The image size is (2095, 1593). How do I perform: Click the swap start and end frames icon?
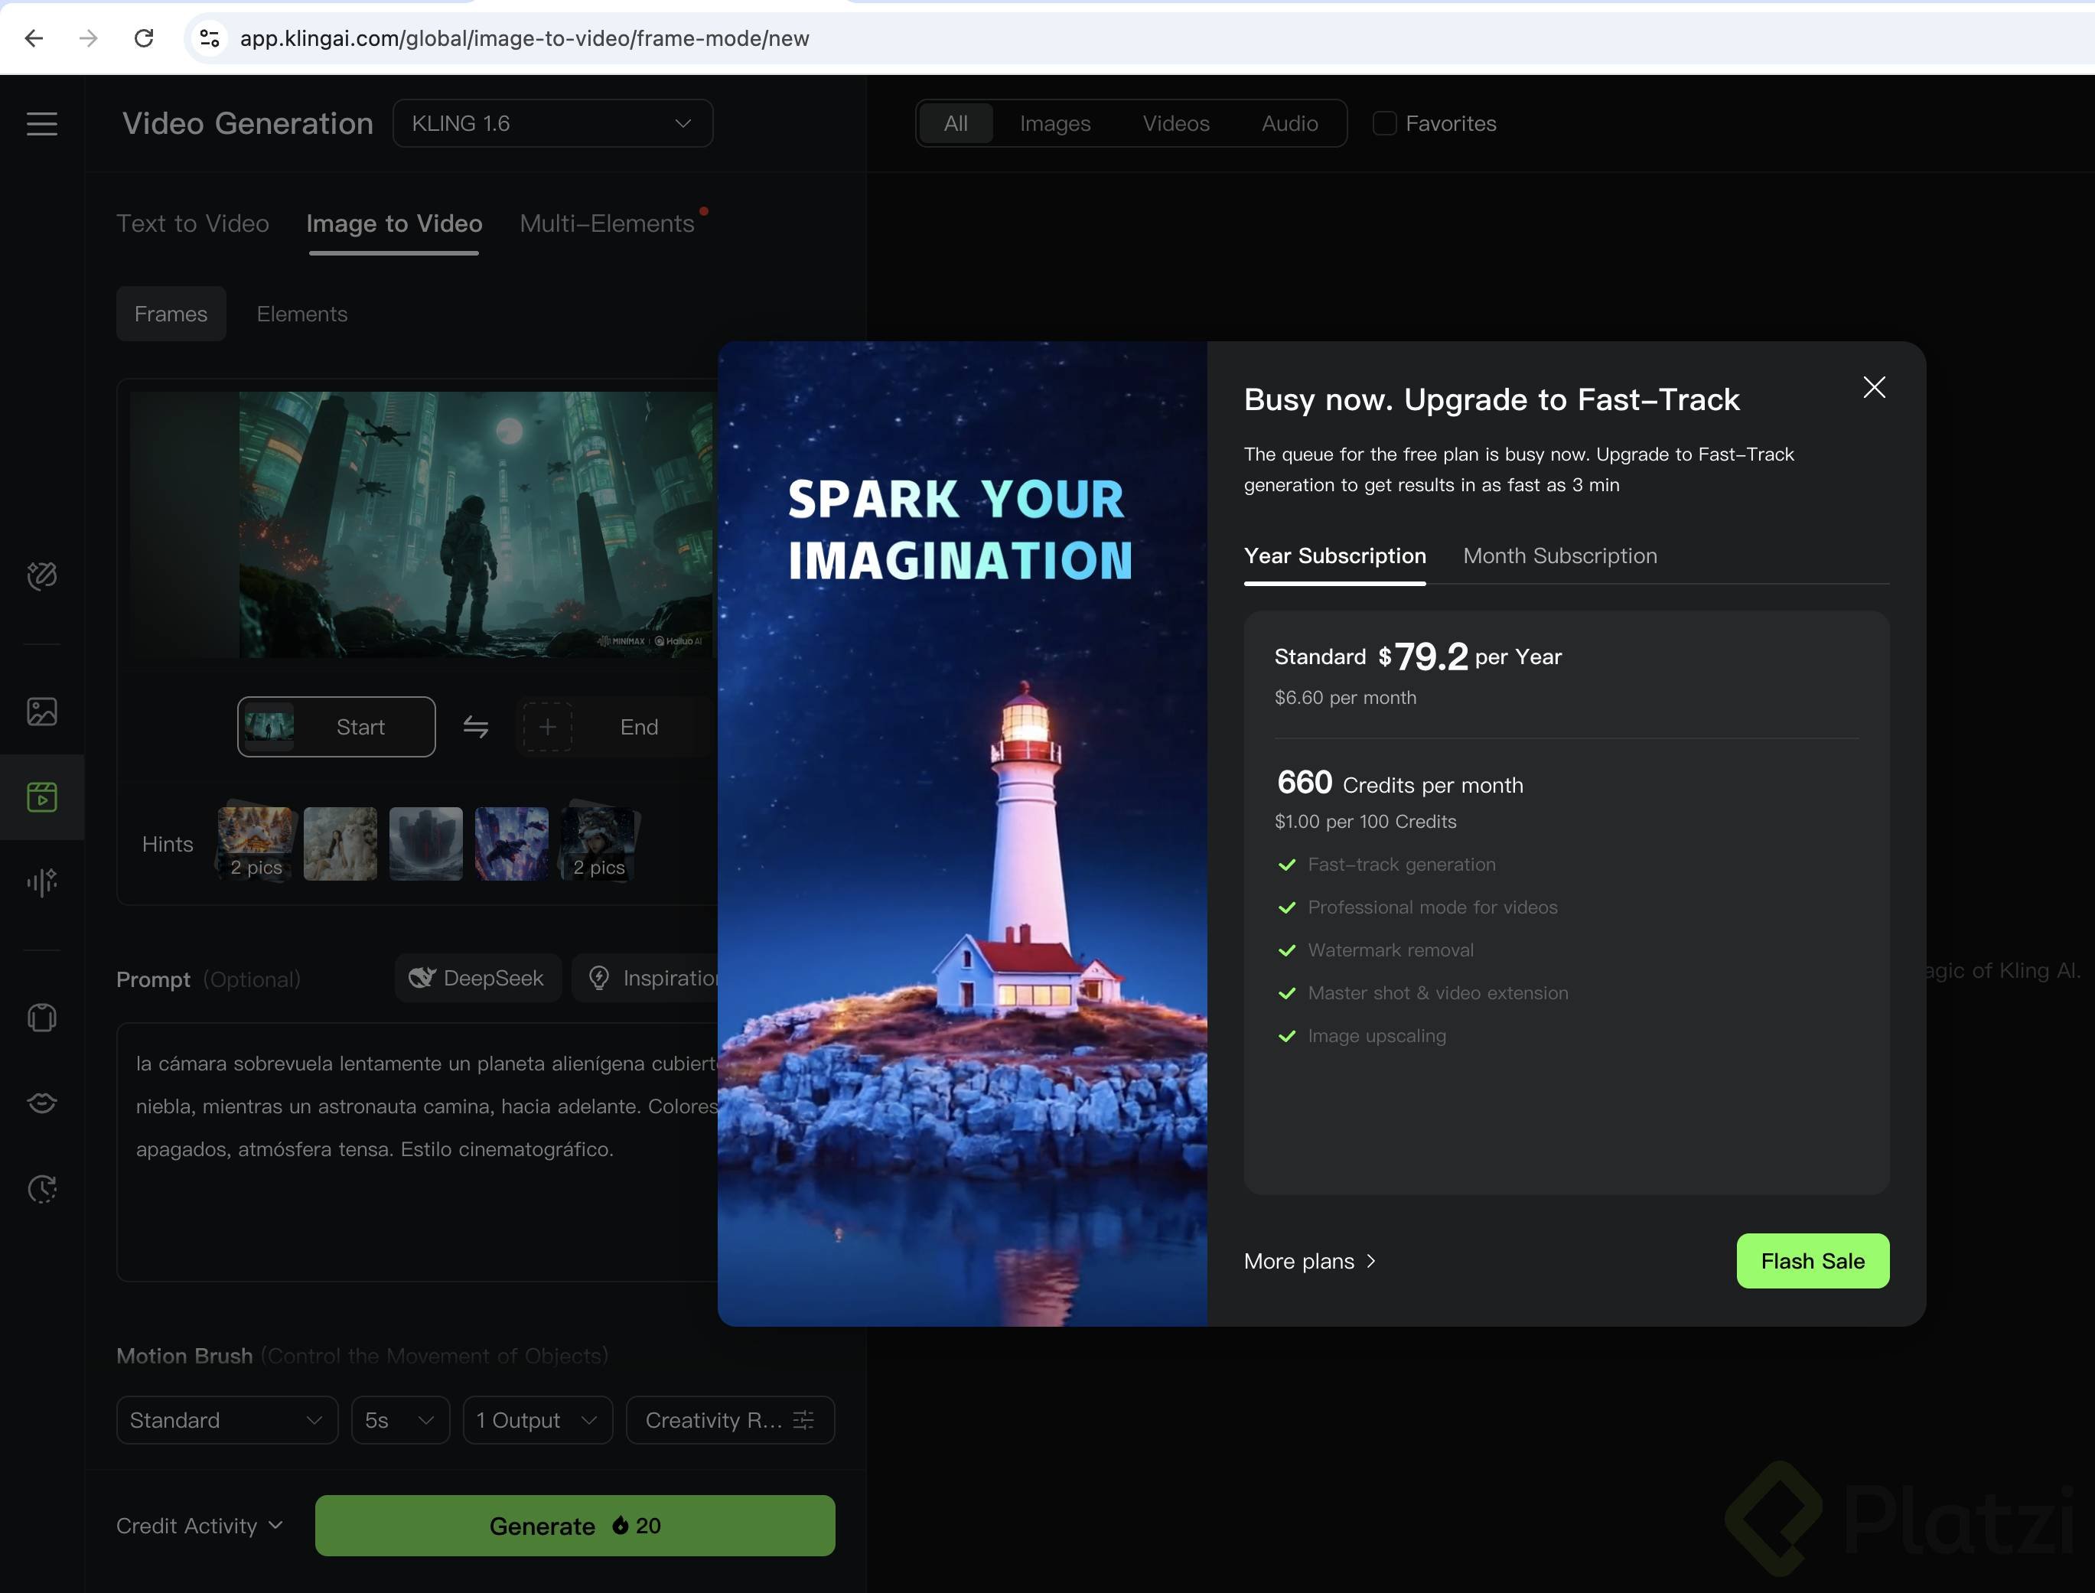(475, 728)
